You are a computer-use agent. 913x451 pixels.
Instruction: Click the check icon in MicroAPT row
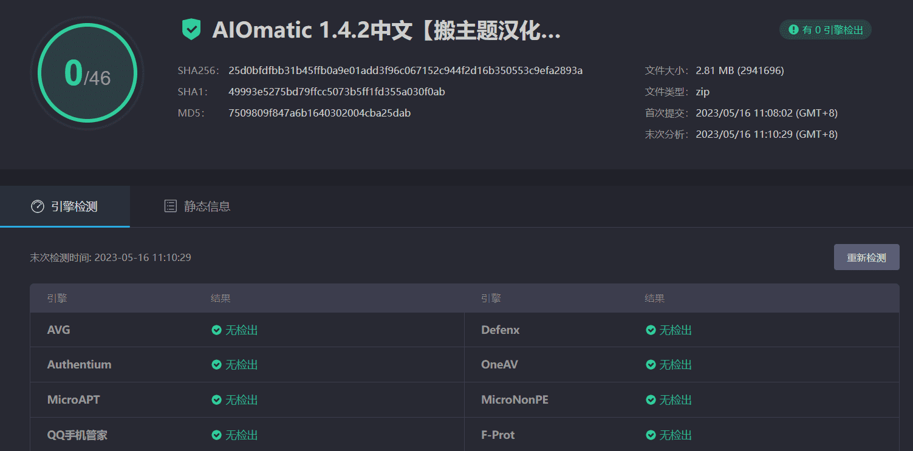[x=216, y=400]
